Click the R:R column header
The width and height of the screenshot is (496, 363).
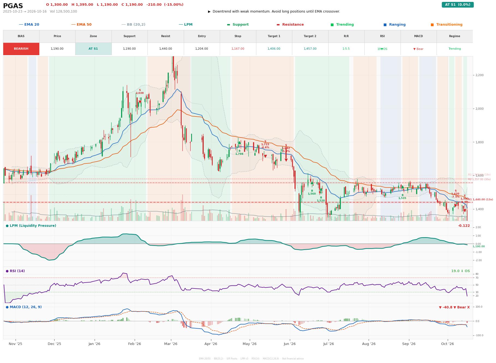click(x=346, y=36)
